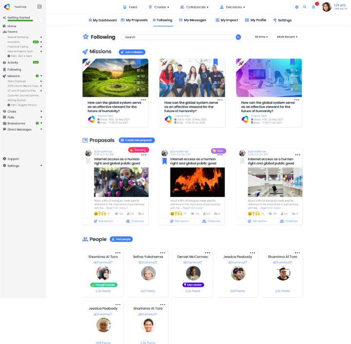Toggle bookmark on Trending proposal card
The height and width of the screenshot is (344, 351).
(x=88, y=161)
